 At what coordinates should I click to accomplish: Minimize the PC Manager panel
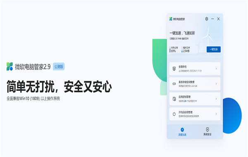[212, 19]
